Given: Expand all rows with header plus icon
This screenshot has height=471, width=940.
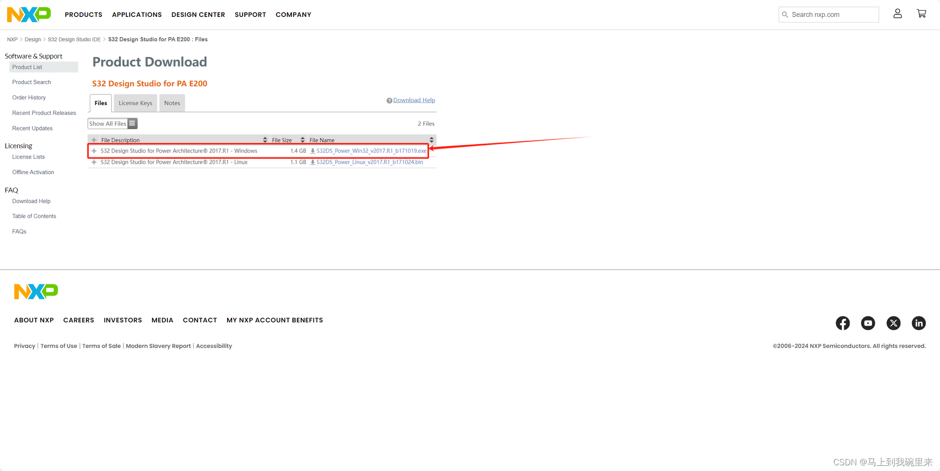Looking at the screenshot, I should [x=94, y=140].
